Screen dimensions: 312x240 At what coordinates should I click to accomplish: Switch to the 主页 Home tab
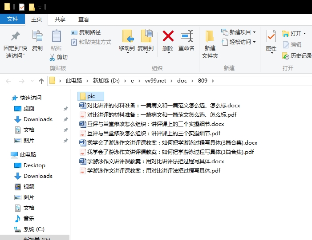tap(36, 19)
